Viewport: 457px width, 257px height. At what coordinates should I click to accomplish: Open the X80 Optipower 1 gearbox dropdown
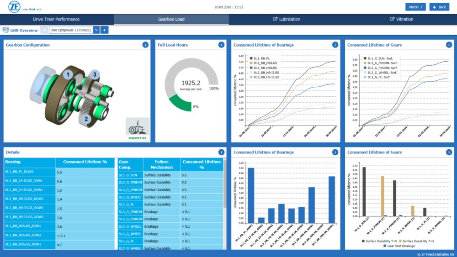click(x=72, y=30)
